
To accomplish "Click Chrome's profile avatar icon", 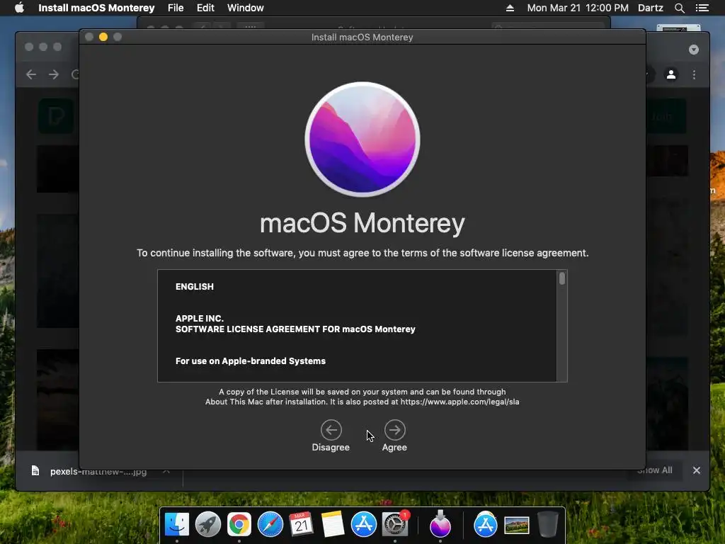I will click(671, 74).
